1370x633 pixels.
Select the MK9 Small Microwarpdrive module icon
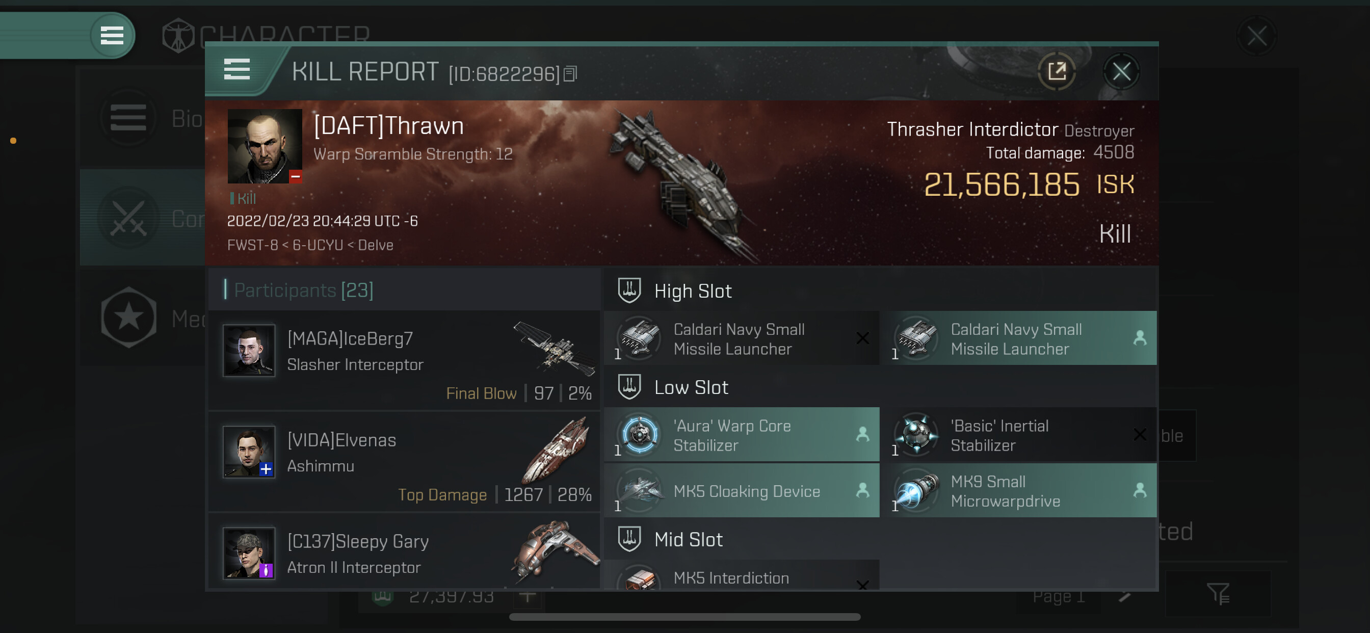(917, 490)
